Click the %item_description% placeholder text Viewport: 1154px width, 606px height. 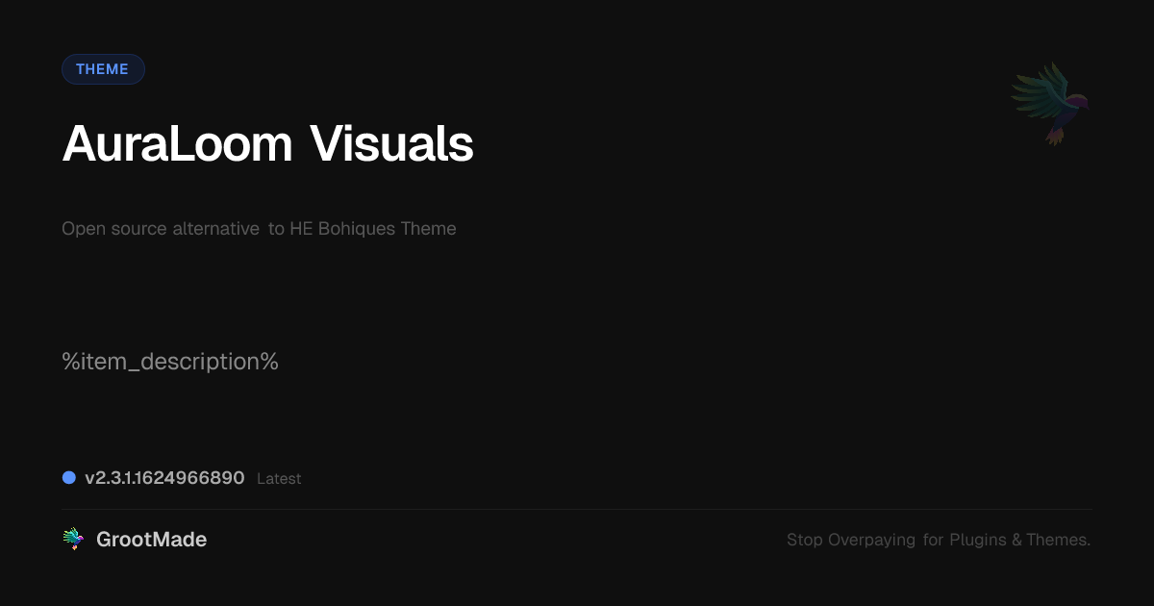coord(170,362)
